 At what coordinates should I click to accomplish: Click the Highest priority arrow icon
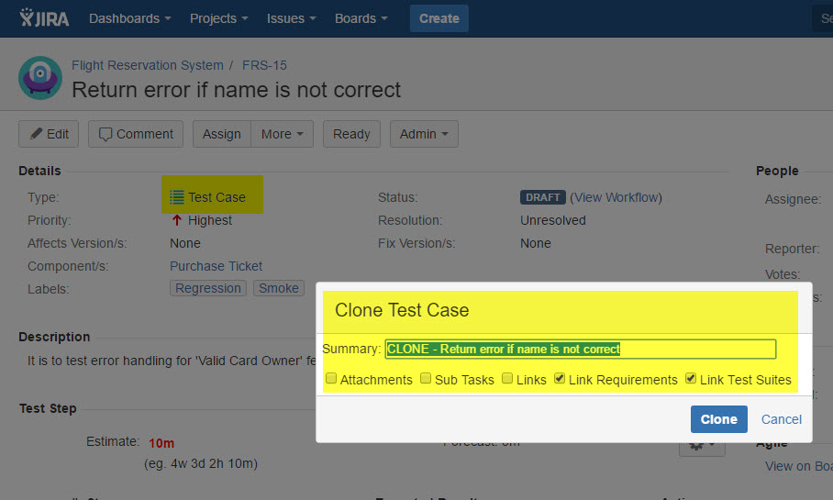177,220
